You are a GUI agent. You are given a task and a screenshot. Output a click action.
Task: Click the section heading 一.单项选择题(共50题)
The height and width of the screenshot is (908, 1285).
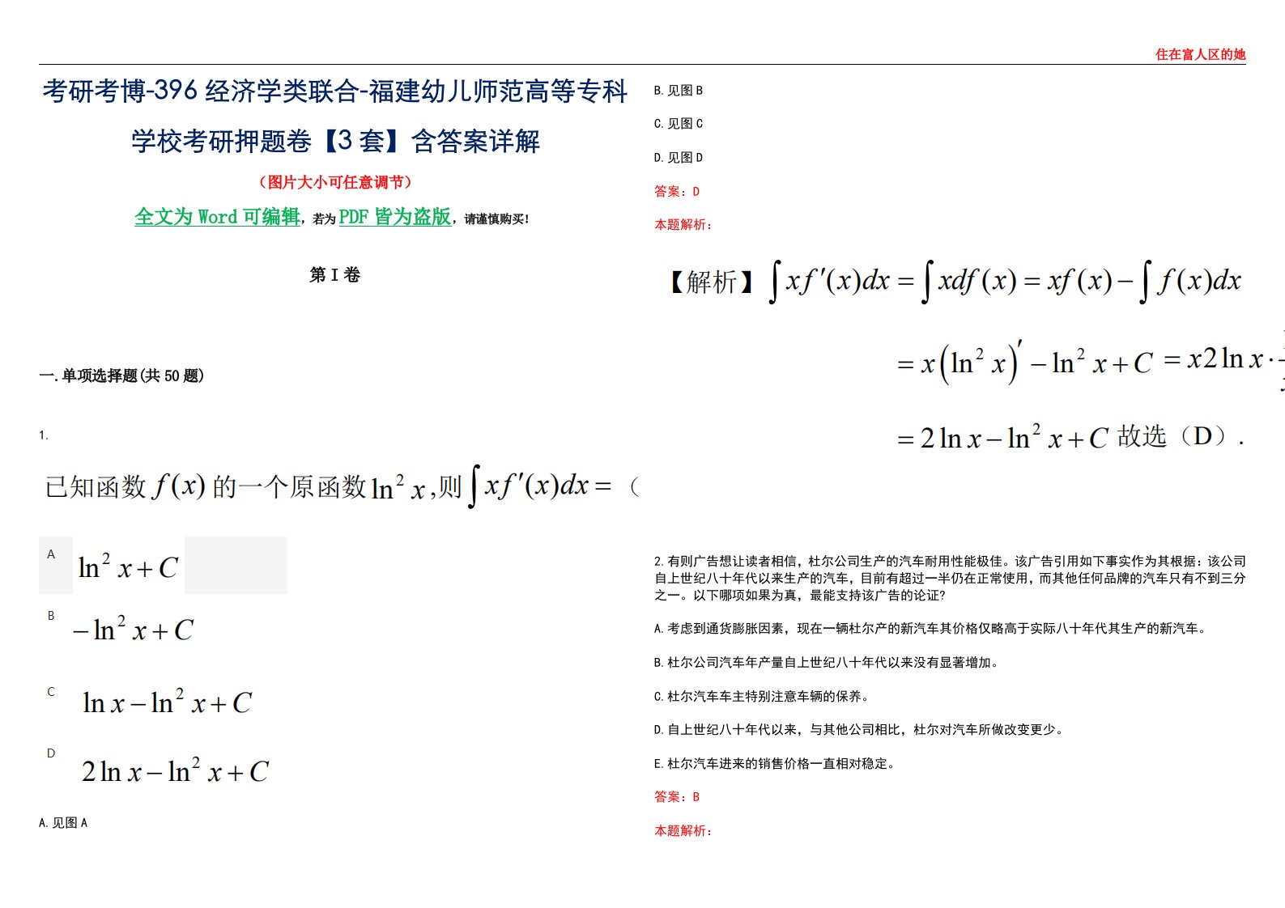[x=121, y=376]
